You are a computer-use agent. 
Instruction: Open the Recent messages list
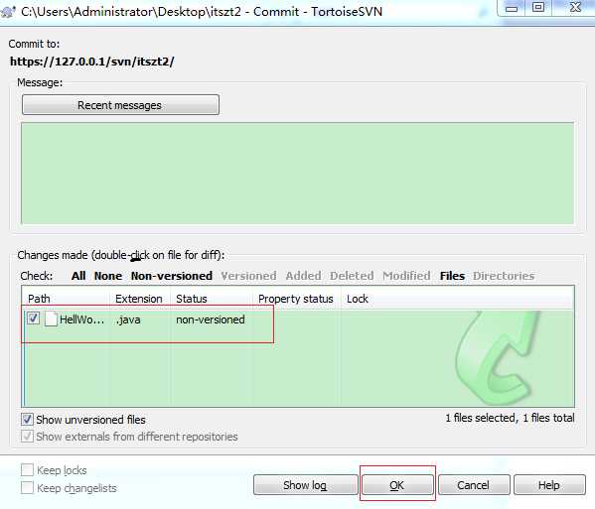pyautogui.click(x=120, y=105)
